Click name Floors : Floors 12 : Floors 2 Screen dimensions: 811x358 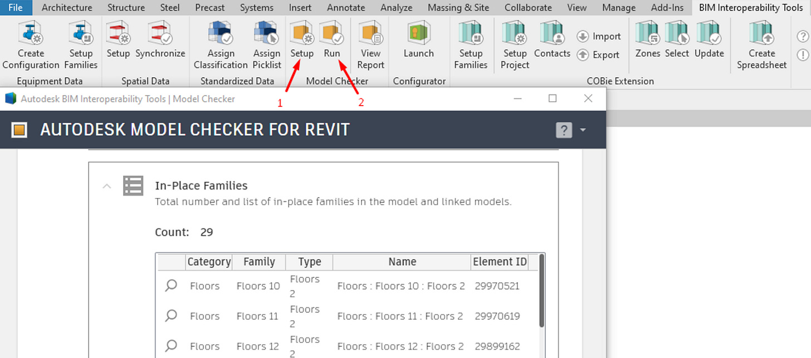click(400, 346)
